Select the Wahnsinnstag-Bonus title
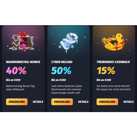The height and width of the screenshot is (137, 137). coord(23,62)
